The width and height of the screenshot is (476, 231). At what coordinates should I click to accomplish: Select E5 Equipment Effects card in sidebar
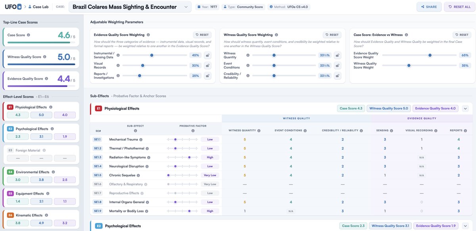[x=41, y=198]
